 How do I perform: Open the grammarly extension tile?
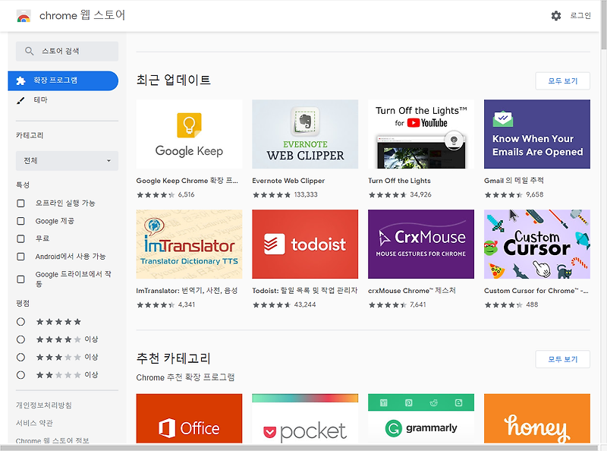[x=421, y=418]
